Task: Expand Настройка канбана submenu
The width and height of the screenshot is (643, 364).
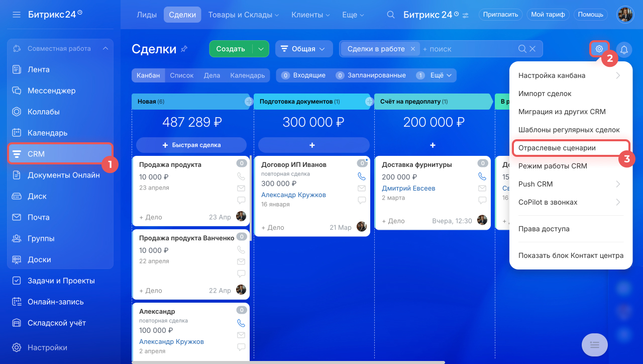Action: pos(571,75)
